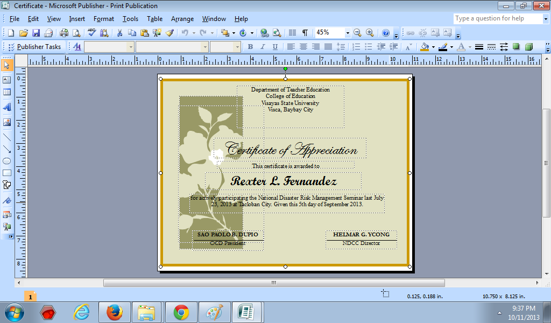Open the Font Color dropdown arrow
Image resolution: width=551 pixels, height=323 pixels.
[469, 47]
